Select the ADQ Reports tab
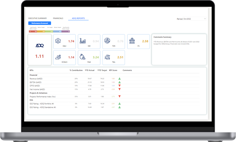Image resolution: width=236 pixels, height=142 pixels. pos(78,18)
